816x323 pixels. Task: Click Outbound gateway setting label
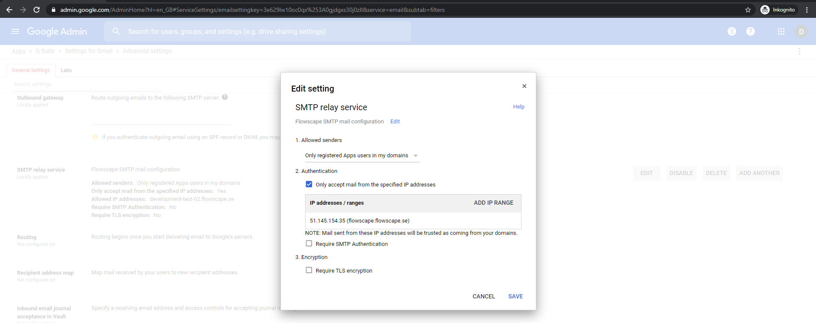click(40, 98)
